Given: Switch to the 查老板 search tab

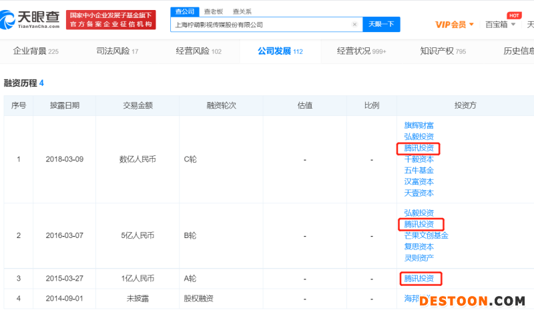Looking at the screenshot, I should click(x=213, y=11).
